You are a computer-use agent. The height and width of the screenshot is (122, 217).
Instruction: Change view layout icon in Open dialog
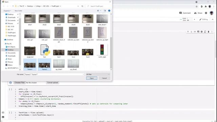98,11
